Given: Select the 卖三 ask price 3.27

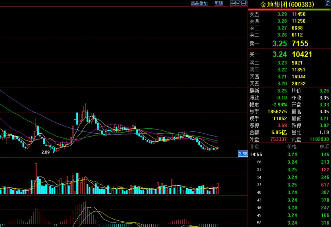Looking at the screenshot, I should coord(282,28).
